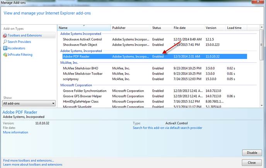Select McAfee SiteAdvisor Toolbar entry
The height and width of the screenshot is (168, 266).
[83, 74]
